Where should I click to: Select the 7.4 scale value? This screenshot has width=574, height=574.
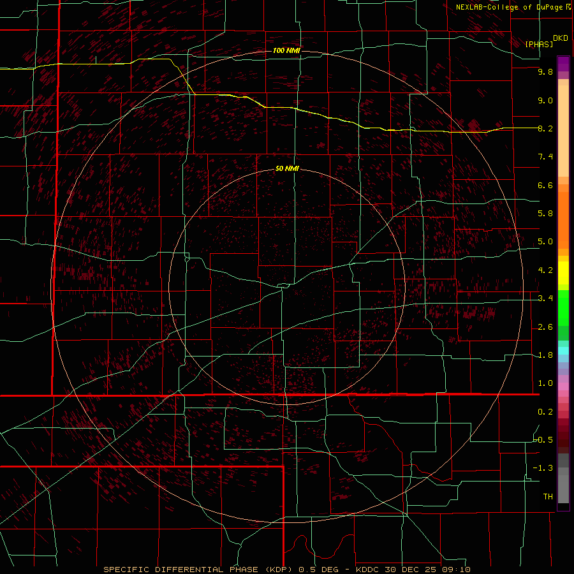tap(545, 157)
